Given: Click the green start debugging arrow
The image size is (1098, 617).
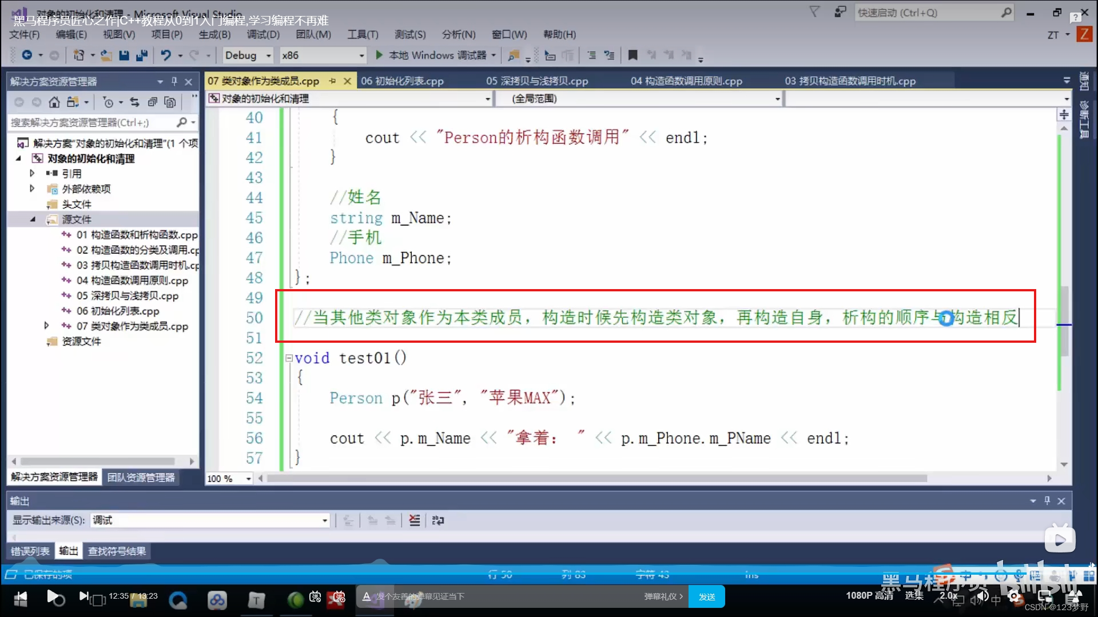Looking at the screenshot, I should point(379,55).
